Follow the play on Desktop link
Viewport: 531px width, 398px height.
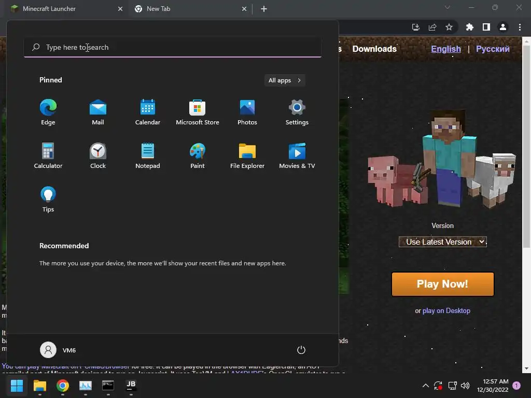[446, 311]
